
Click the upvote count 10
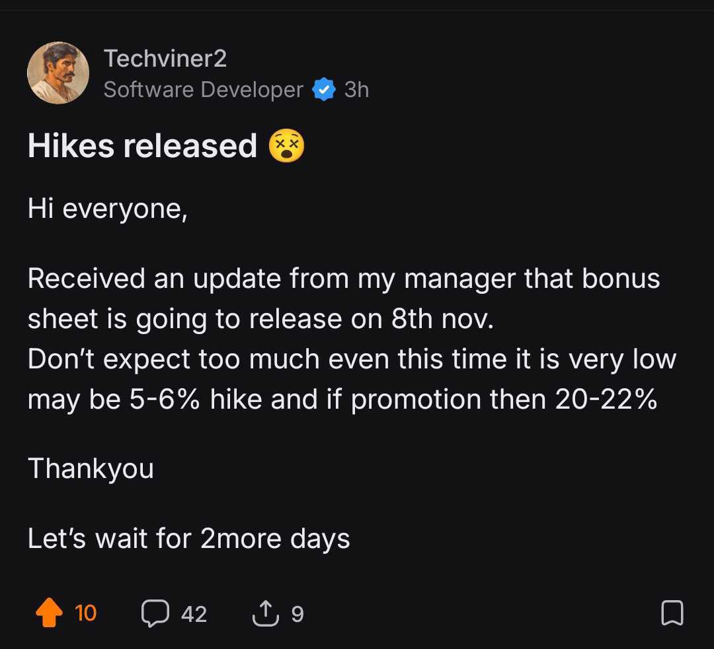86,613
